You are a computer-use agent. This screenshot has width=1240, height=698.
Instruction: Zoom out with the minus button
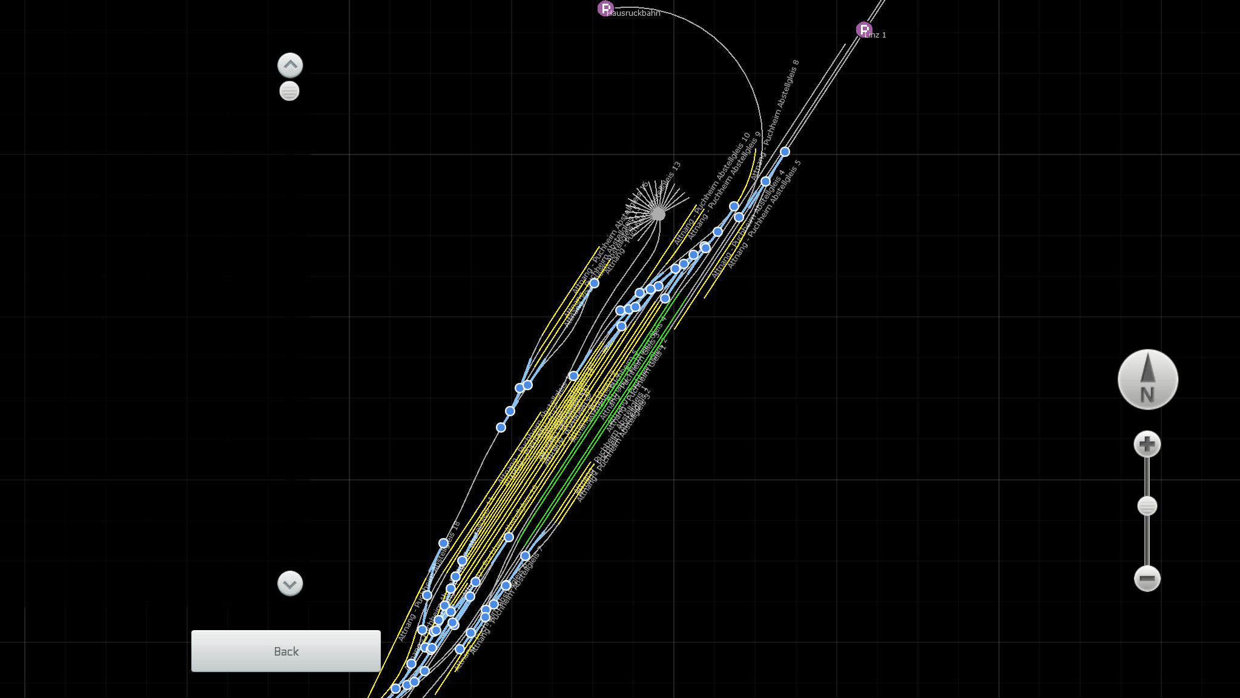(1147, 579)
